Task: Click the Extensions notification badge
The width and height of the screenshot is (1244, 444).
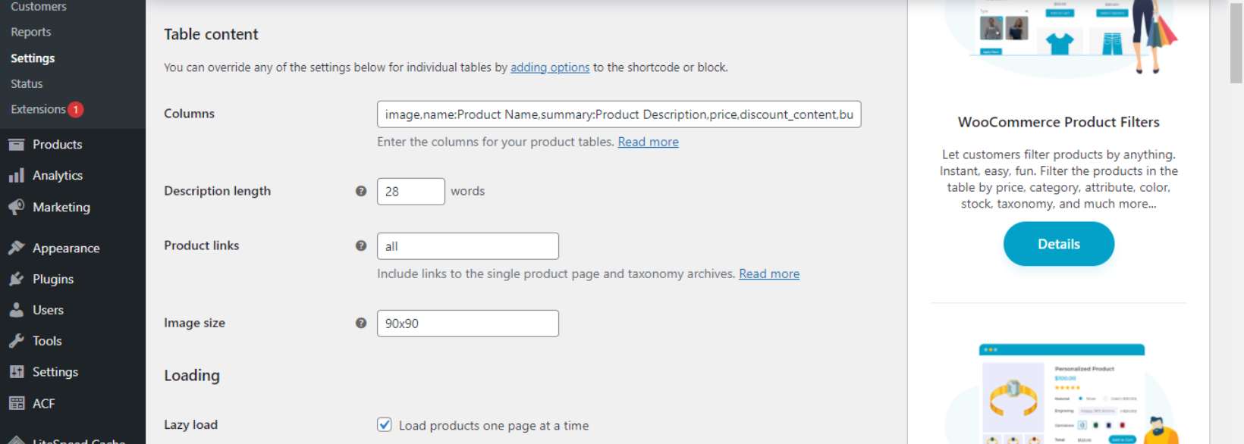Action: tap(74, 109)
